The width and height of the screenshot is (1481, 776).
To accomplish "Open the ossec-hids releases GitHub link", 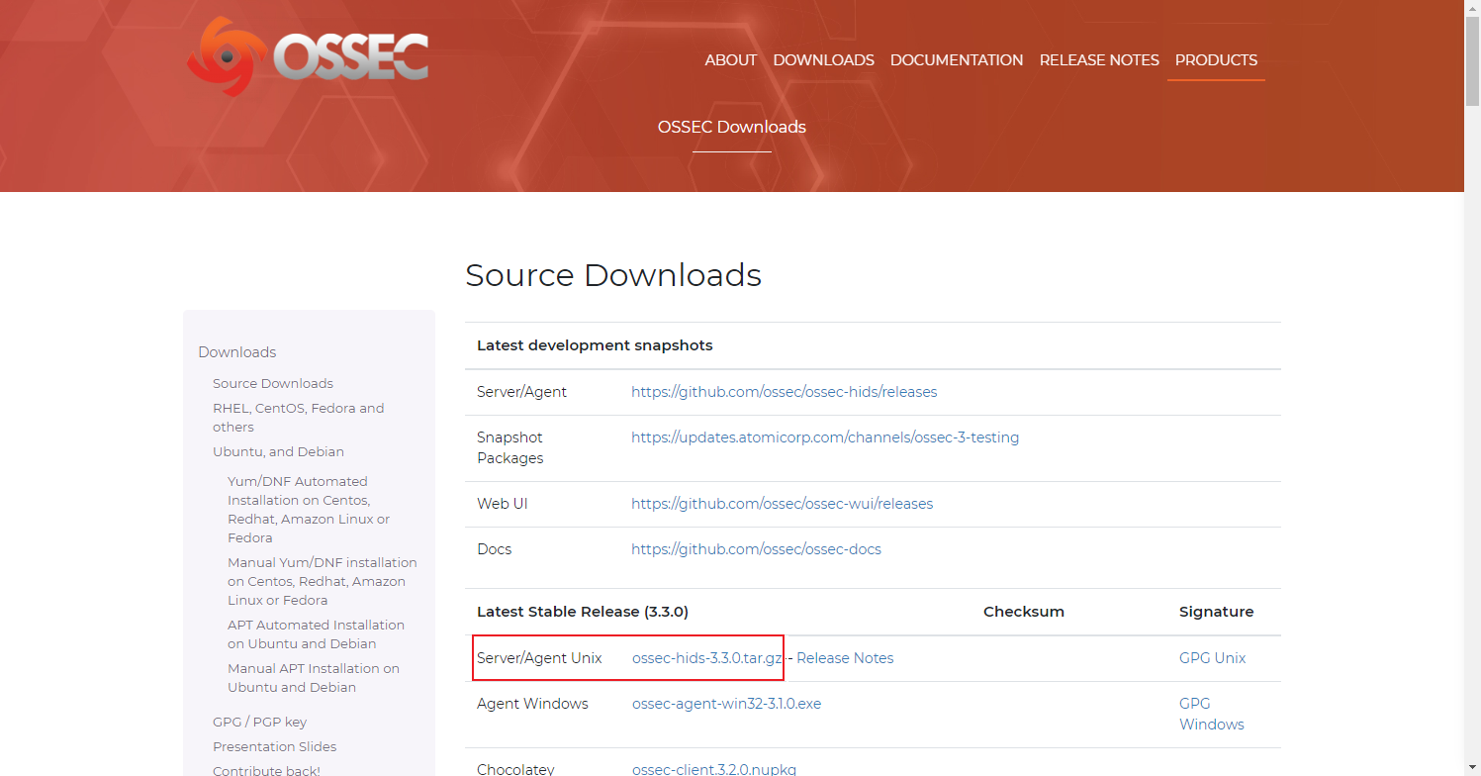I will pyautogui.click(x=785, y=392).
